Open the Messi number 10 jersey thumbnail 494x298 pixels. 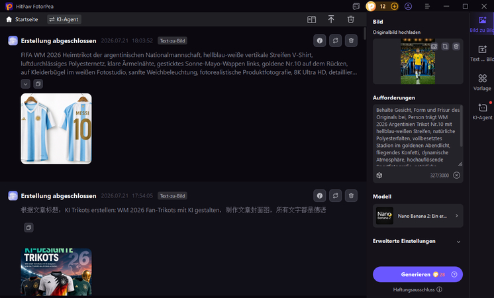pos(56,128)
